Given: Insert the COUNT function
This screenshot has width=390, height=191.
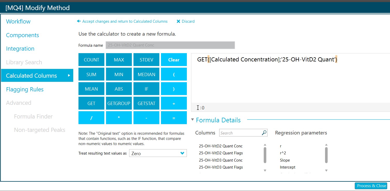Looking at the screenshot, I should click(x=91, y=60).
